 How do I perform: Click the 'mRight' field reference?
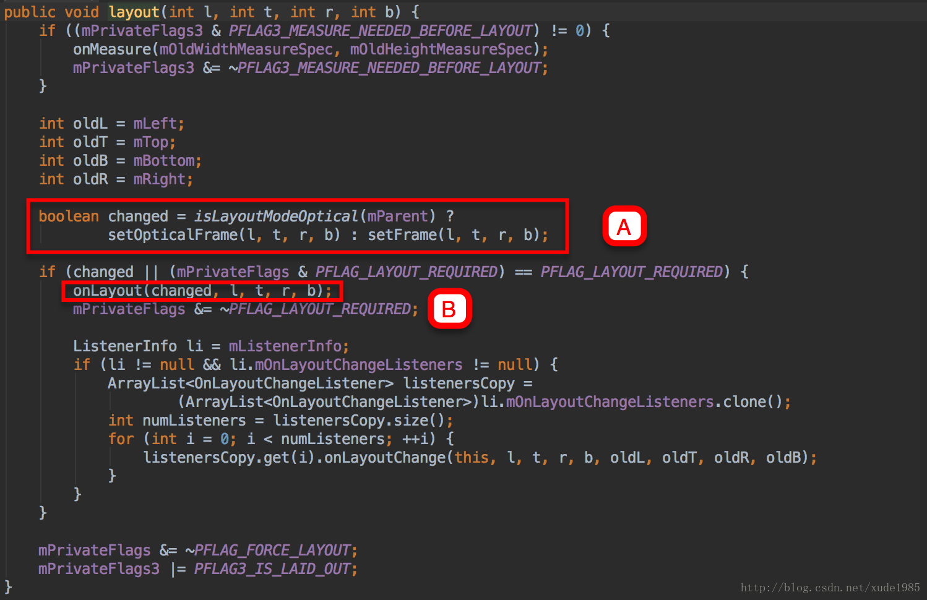(159, 179)
